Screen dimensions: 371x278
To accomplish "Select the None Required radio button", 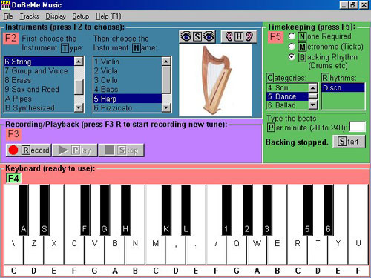I will coord(292,36).
